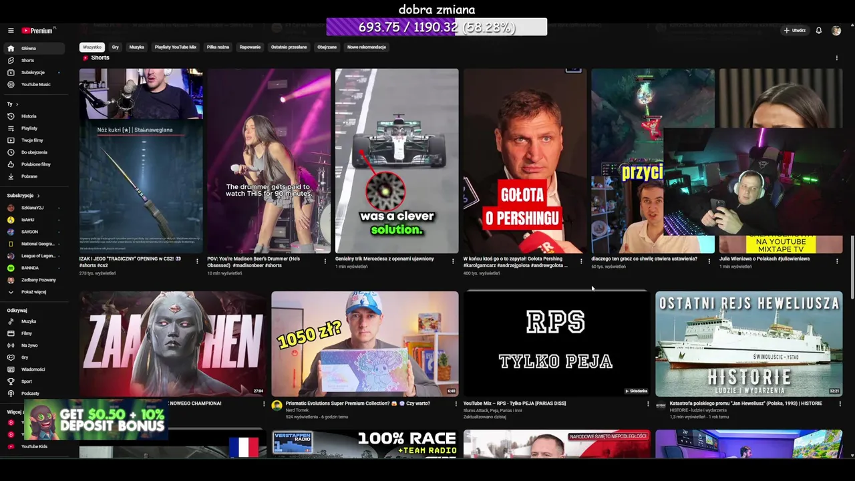The image size is (855, 481).
Task: Open Podcasty under Odkrywaj
Action: (35, 393)
